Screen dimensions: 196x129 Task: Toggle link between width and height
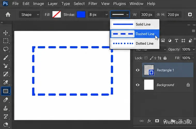point(158,14)
